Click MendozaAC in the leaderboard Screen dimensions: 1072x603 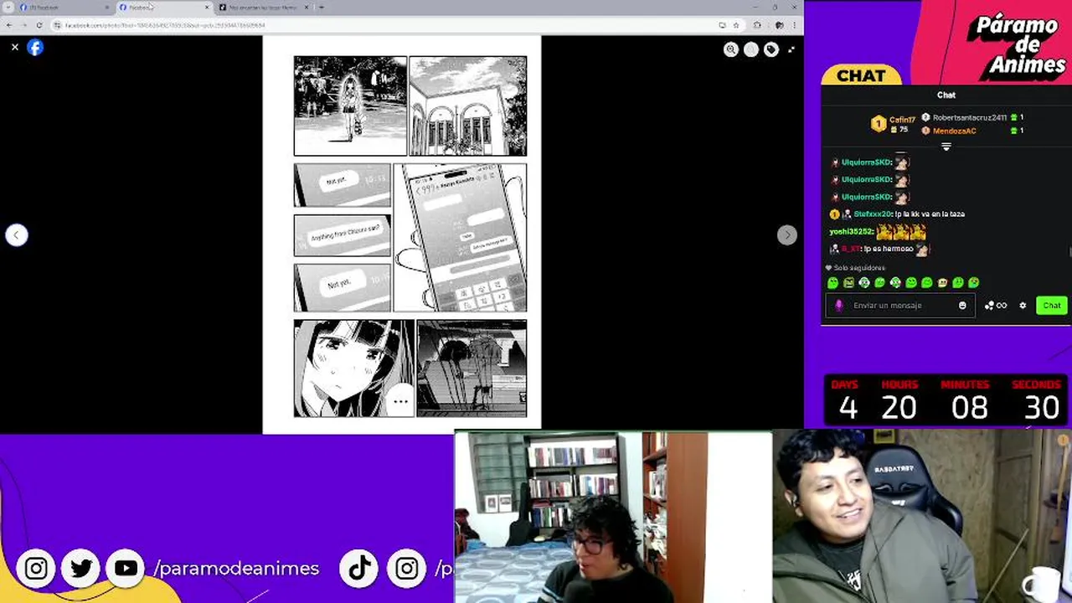click(954, 131)
